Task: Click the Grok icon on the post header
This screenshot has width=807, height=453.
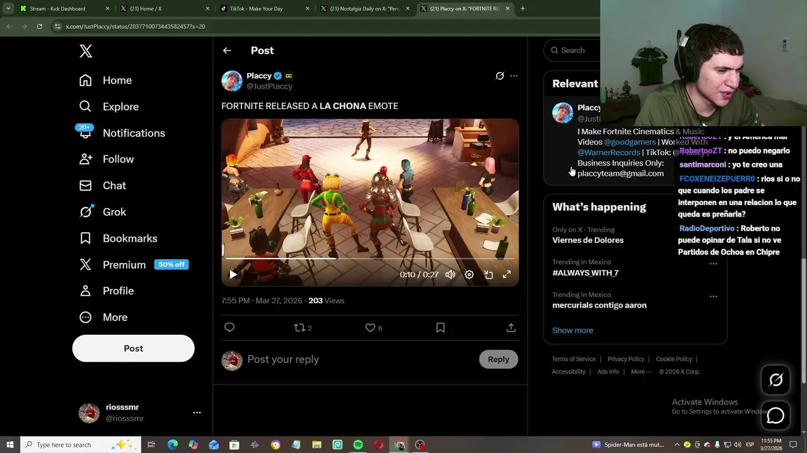Action: tap(499, 76)
